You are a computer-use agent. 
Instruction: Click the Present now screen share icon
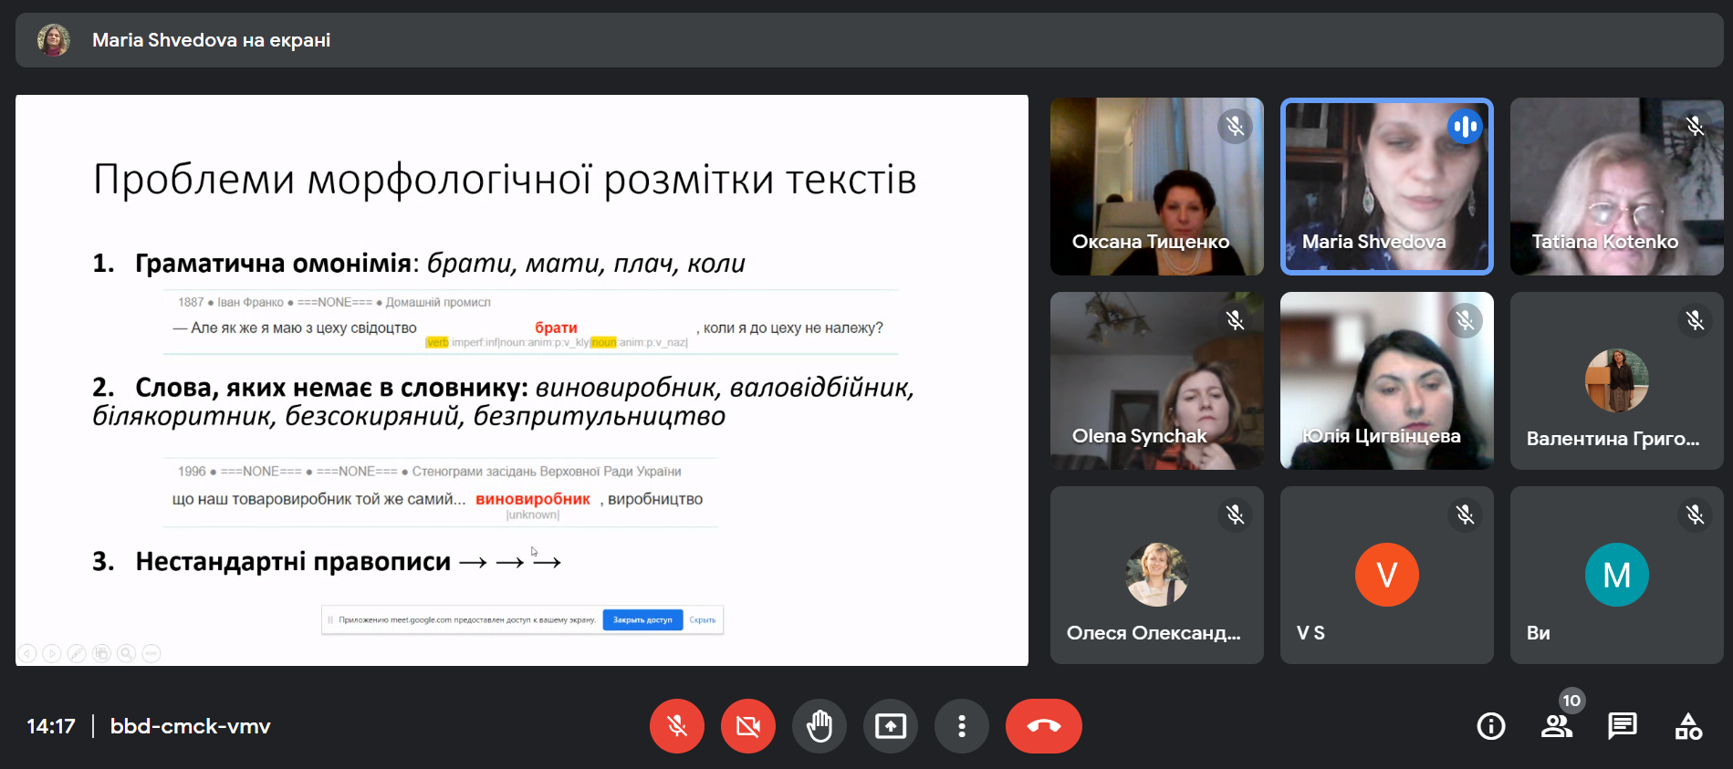[890, 726]
